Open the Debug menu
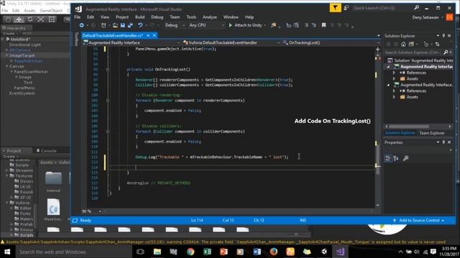 [x=157, y=17]
